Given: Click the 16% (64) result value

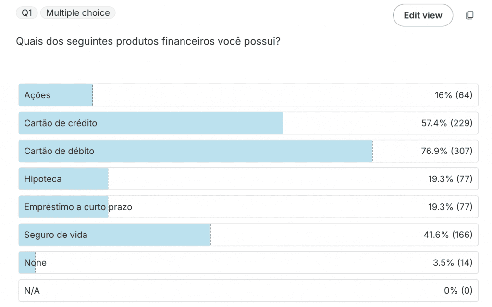Looking at the screenshot, I should (454, 95).
